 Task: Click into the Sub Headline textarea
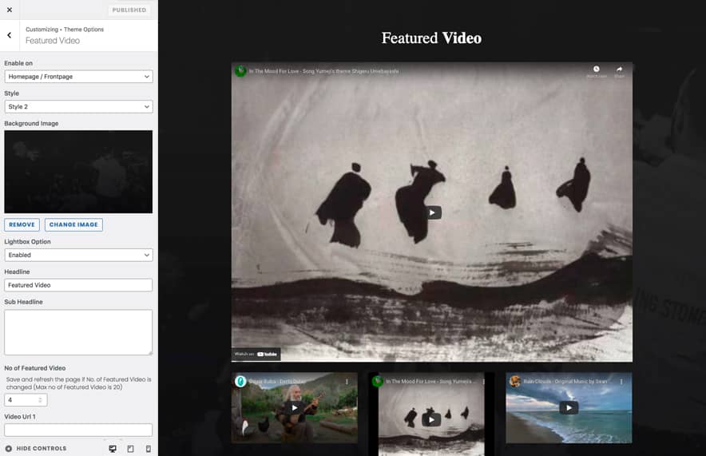78,332
